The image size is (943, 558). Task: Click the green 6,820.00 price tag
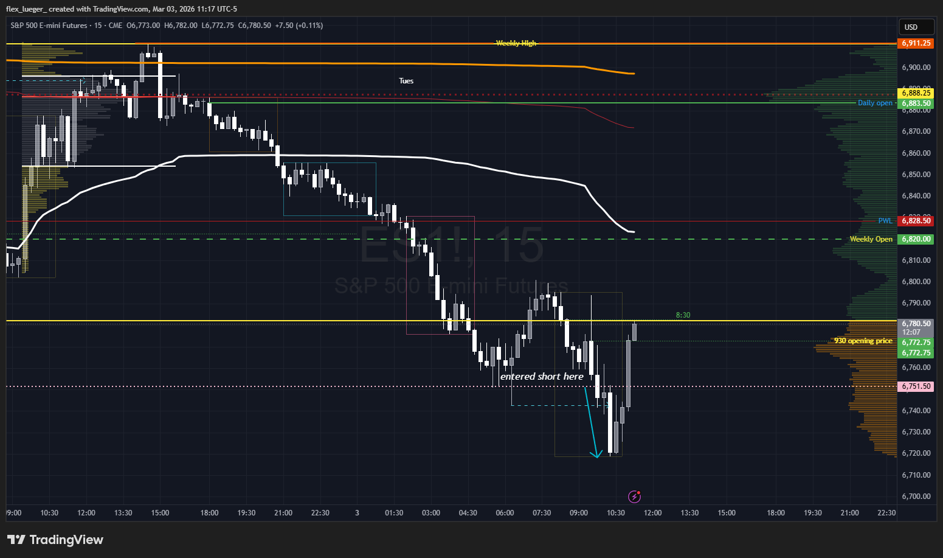tap(916, 239)
